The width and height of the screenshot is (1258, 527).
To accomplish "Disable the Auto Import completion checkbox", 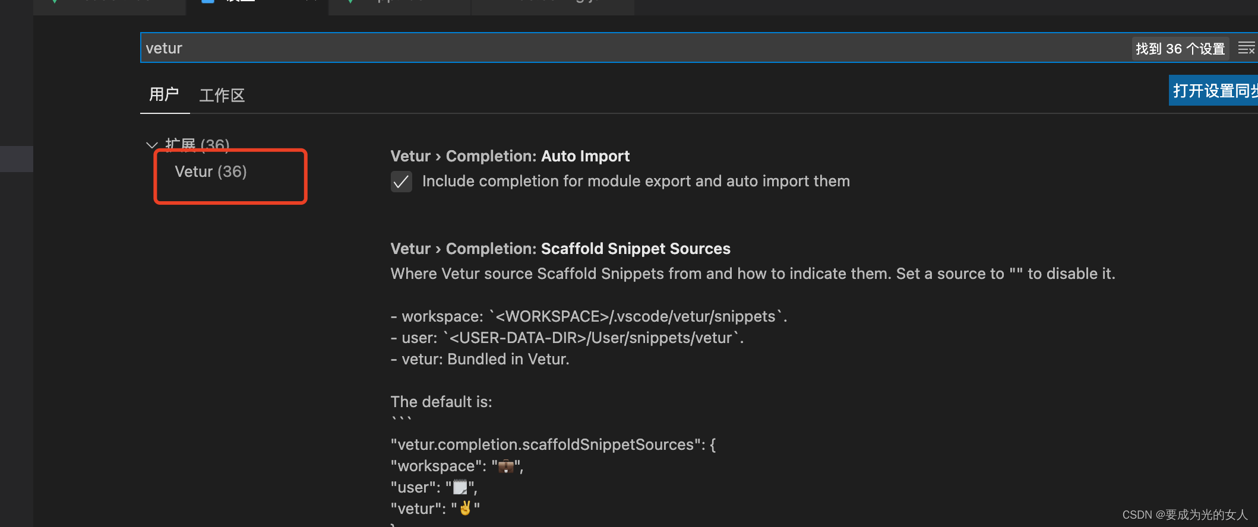I will click(402, 182).
